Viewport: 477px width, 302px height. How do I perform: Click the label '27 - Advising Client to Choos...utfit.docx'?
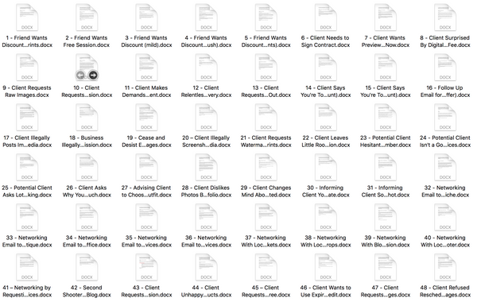tap(146, 192)
